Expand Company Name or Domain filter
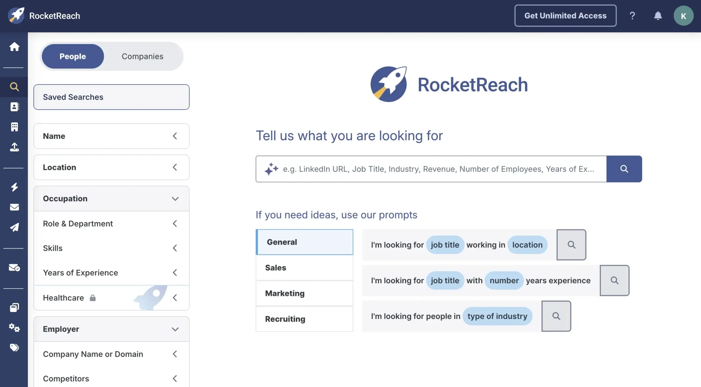Image resolution: width=701 pixels, height=387 pixels. click(x=111, y=354)
